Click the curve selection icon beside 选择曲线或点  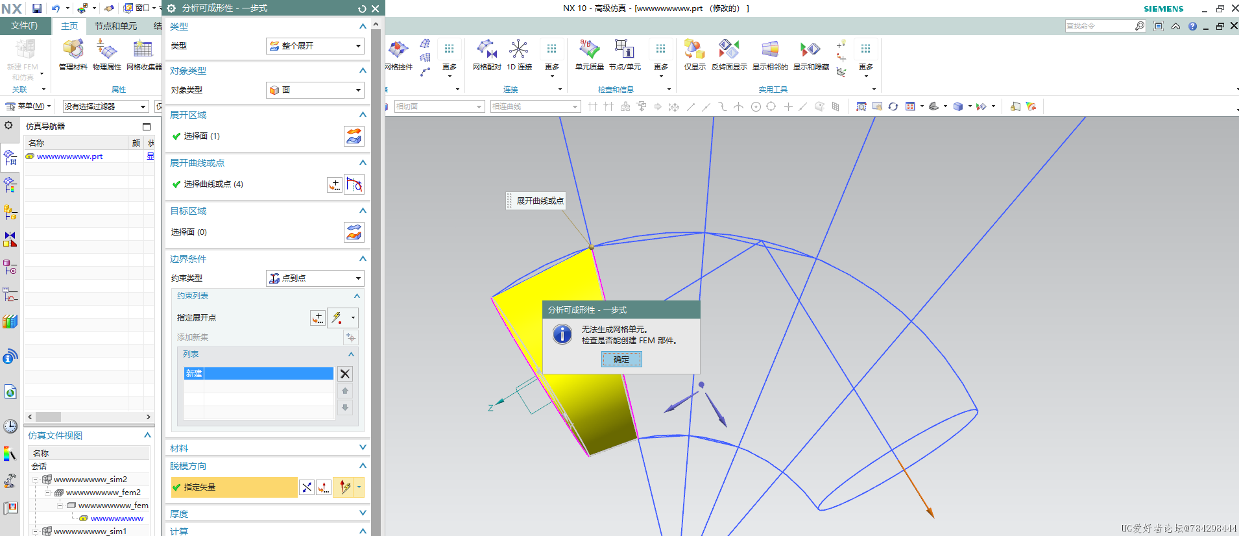point(354,184)
